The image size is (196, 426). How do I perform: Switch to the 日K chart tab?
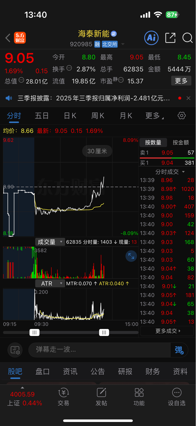tap(70, 116)
